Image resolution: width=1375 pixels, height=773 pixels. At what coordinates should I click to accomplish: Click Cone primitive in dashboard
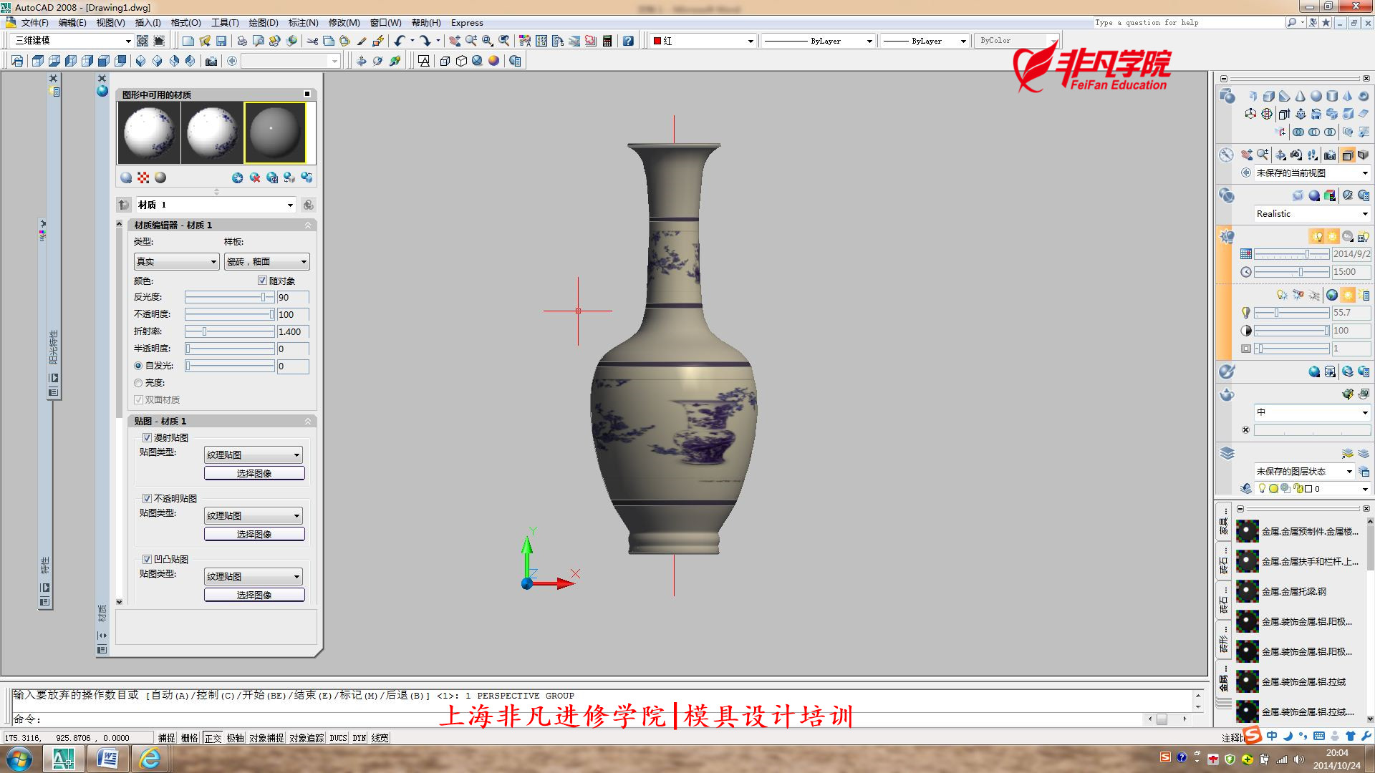pyautogui.click(x=1300, y=96)
